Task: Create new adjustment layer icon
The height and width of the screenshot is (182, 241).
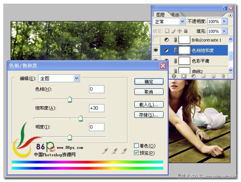Action: tap(194, 76)
